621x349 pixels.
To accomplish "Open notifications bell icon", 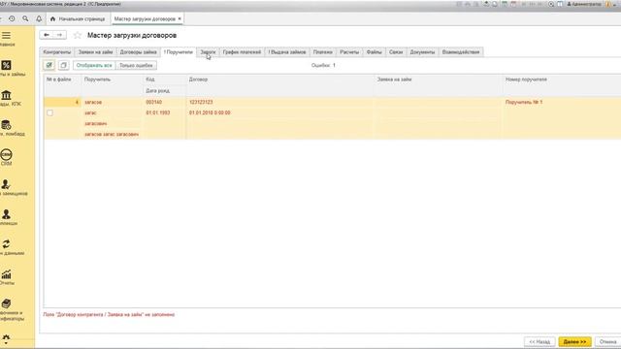I will (x=39, y=18).
